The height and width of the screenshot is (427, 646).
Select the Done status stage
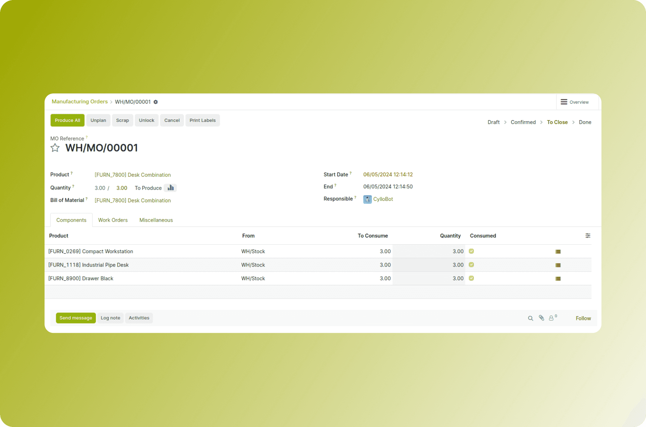(585, 122)
